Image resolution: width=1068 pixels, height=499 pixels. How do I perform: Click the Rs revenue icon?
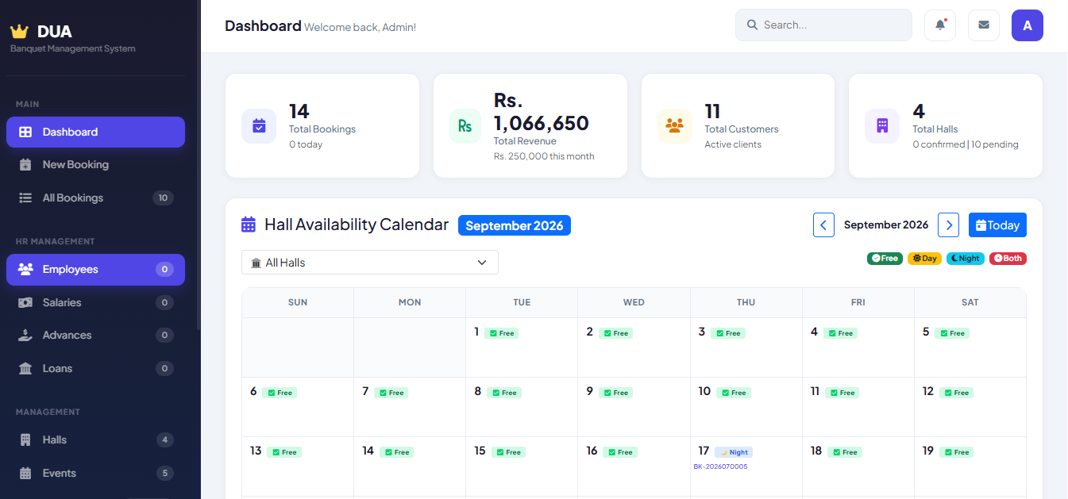tap(465, 126)
